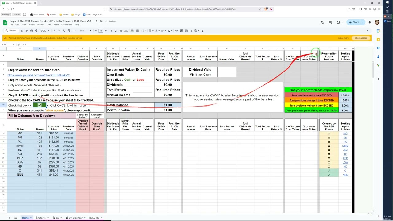This screenshot has height=221, width=393.
Task: Open the Extensions menu
Action: (67, 25)
